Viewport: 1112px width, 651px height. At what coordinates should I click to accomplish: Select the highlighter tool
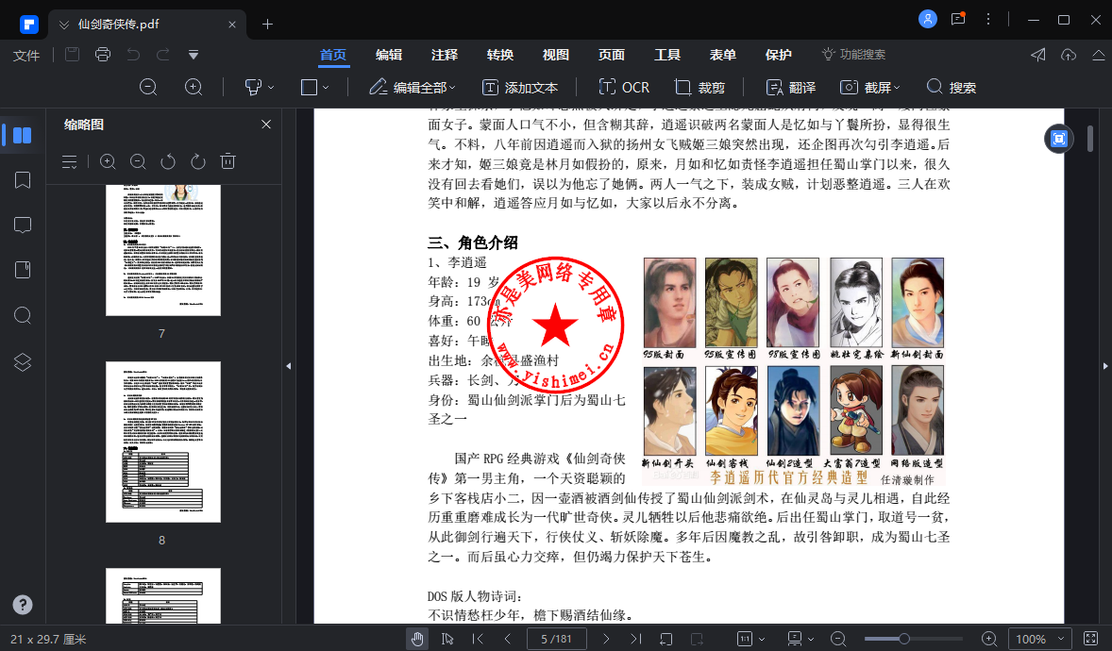[252, 87]
